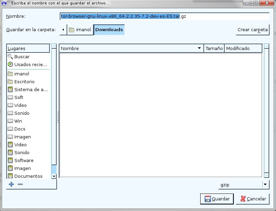Open the gzip file type dropdown
This screenshot has height=211, width=276.
(x=244, y=185)
